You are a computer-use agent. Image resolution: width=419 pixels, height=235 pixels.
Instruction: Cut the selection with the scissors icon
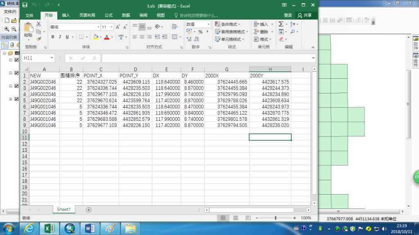click(39, 24)
